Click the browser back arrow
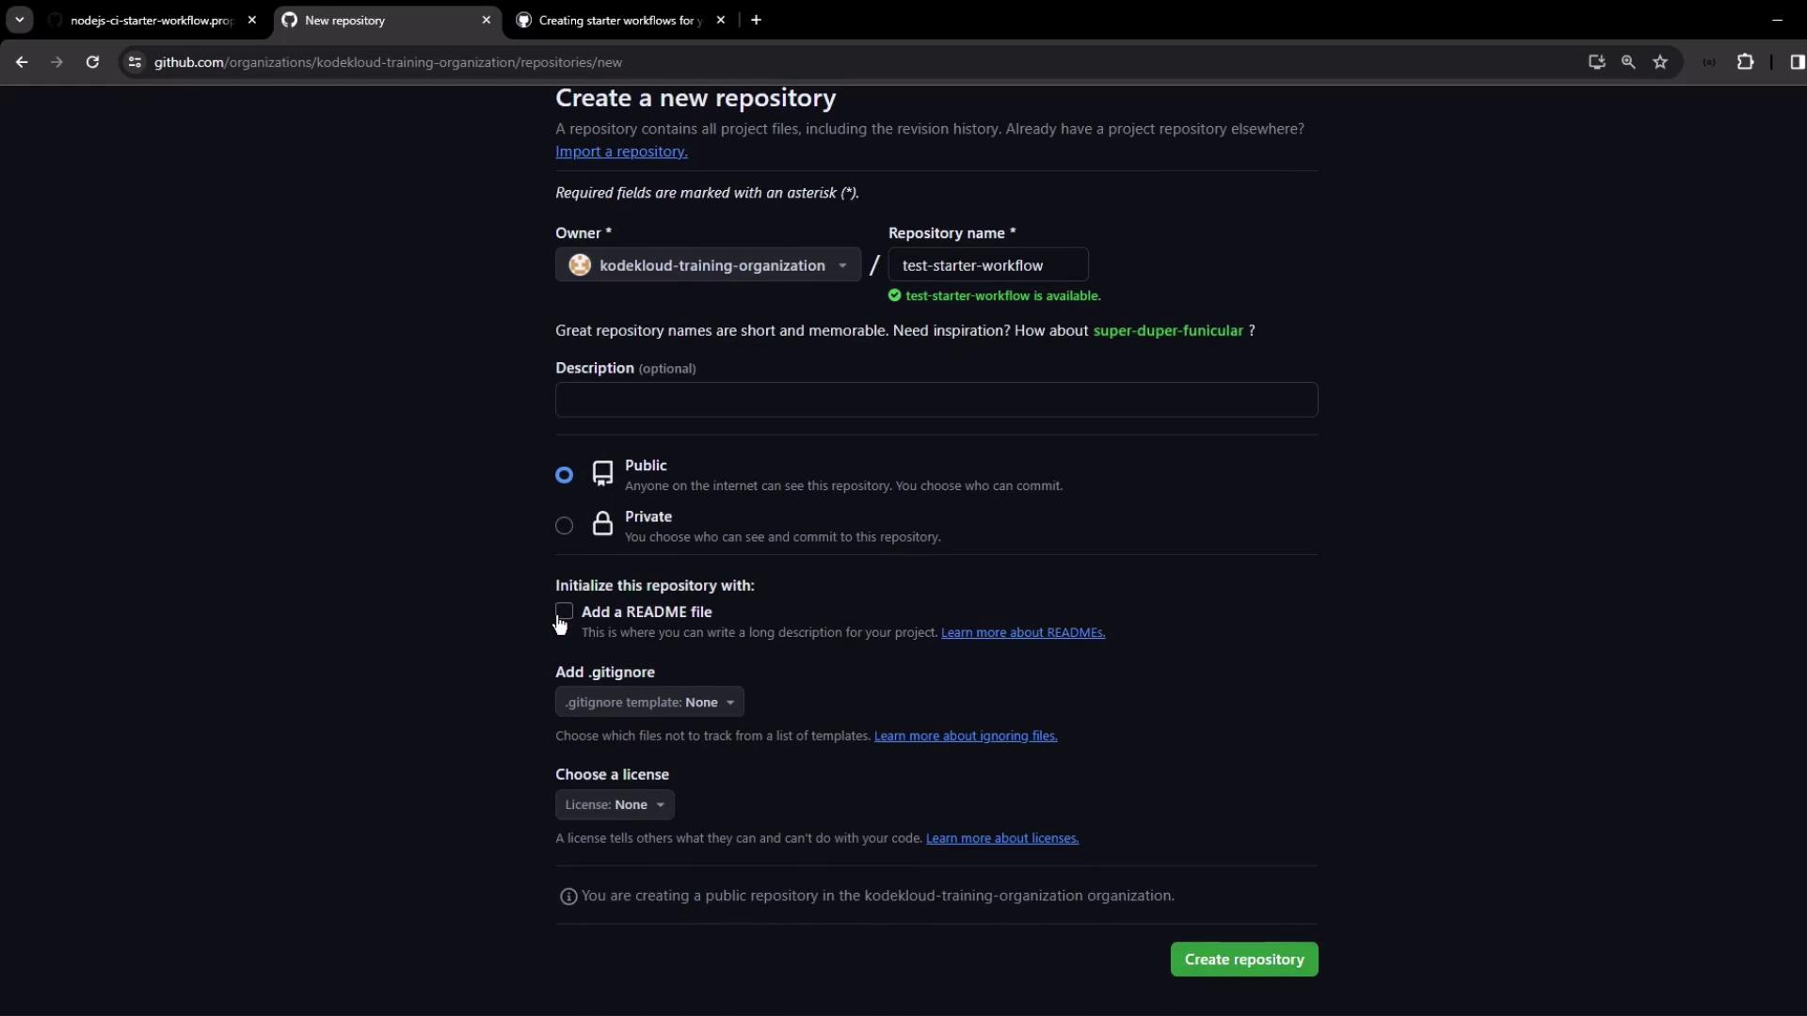This screenshot has height=1016, width=1807. point(22,62)
